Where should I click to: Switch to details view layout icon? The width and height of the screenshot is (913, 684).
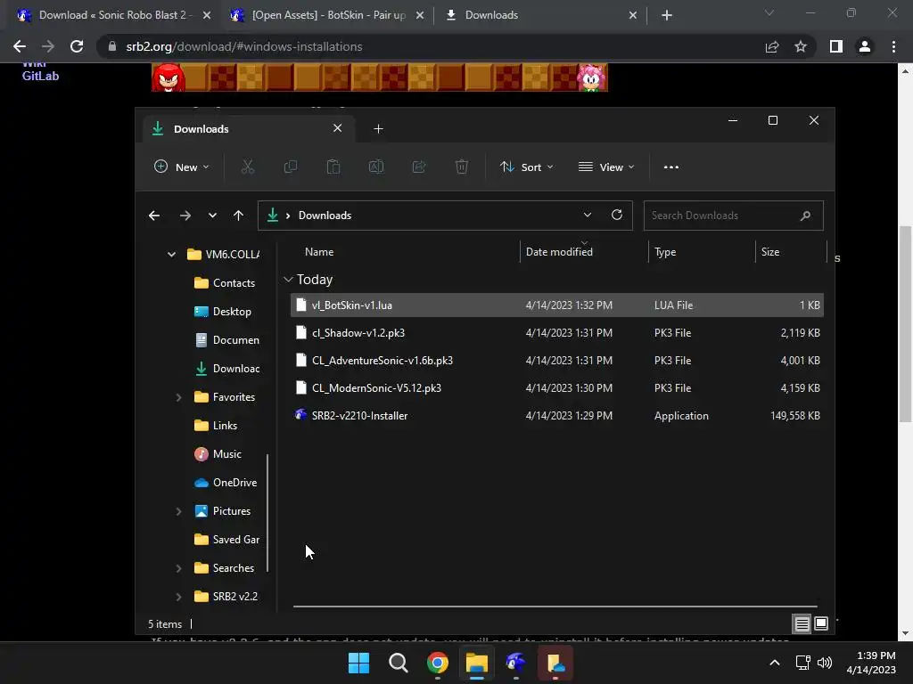coord(802,624)
